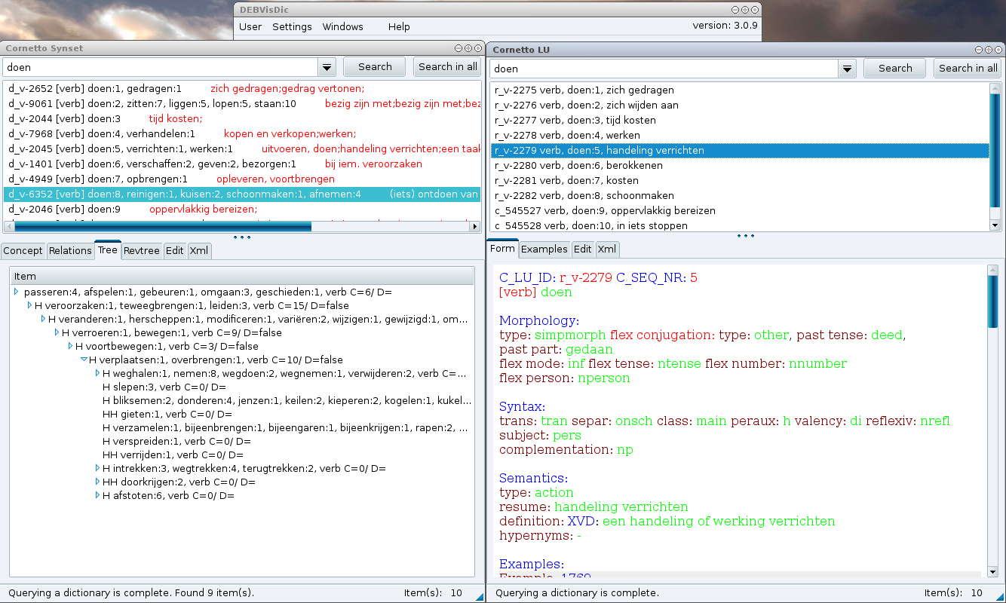Expand the passeren:4, afspelen:1 tree node
Viewport: 1006px width, 603px height.
(17, 292)
